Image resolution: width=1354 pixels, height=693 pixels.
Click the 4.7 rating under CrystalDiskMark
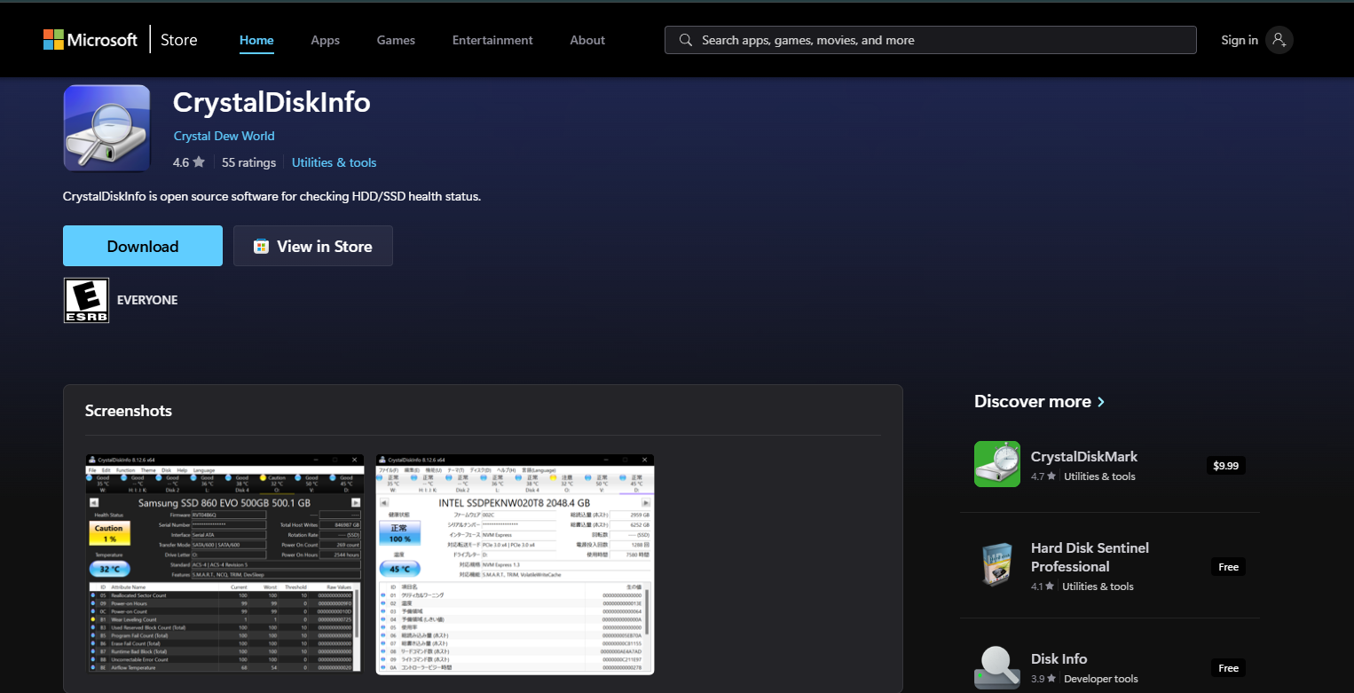1039,476
